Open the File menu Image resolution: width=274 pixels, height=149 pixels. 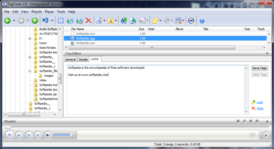[x=7, y=12]
